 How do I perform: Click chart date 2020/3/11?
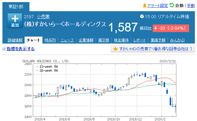point(168,61)
